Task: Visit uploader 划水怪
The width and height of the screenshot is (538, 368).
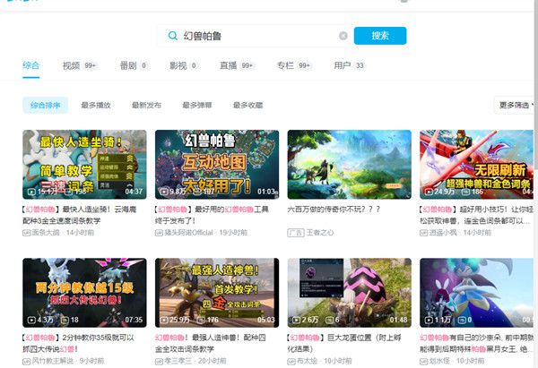Action: pyautogui.click(x=439, y=361)
